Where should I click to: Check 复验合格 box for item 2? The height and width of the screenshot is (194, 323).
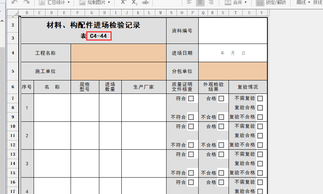pyautogui.click(x=260, y=136)
